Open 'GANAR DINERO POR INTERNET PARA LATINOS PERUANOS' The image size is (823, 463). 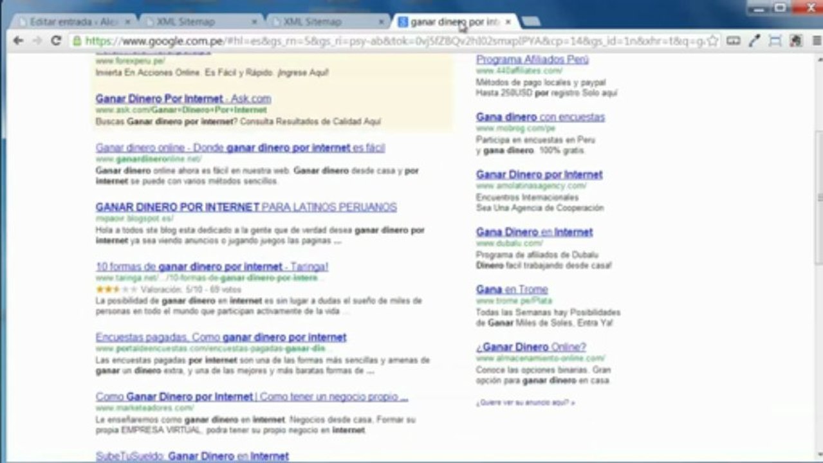246,207
